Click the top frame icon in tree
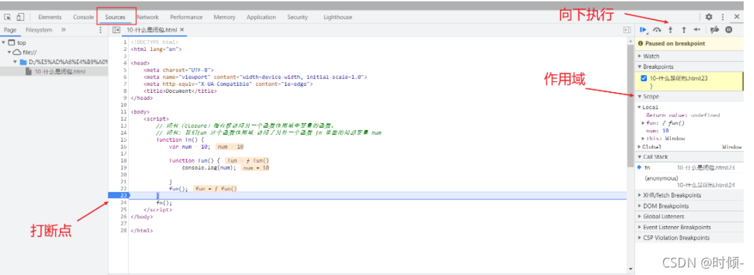754x275 pixels. click(x=12, y=43)
